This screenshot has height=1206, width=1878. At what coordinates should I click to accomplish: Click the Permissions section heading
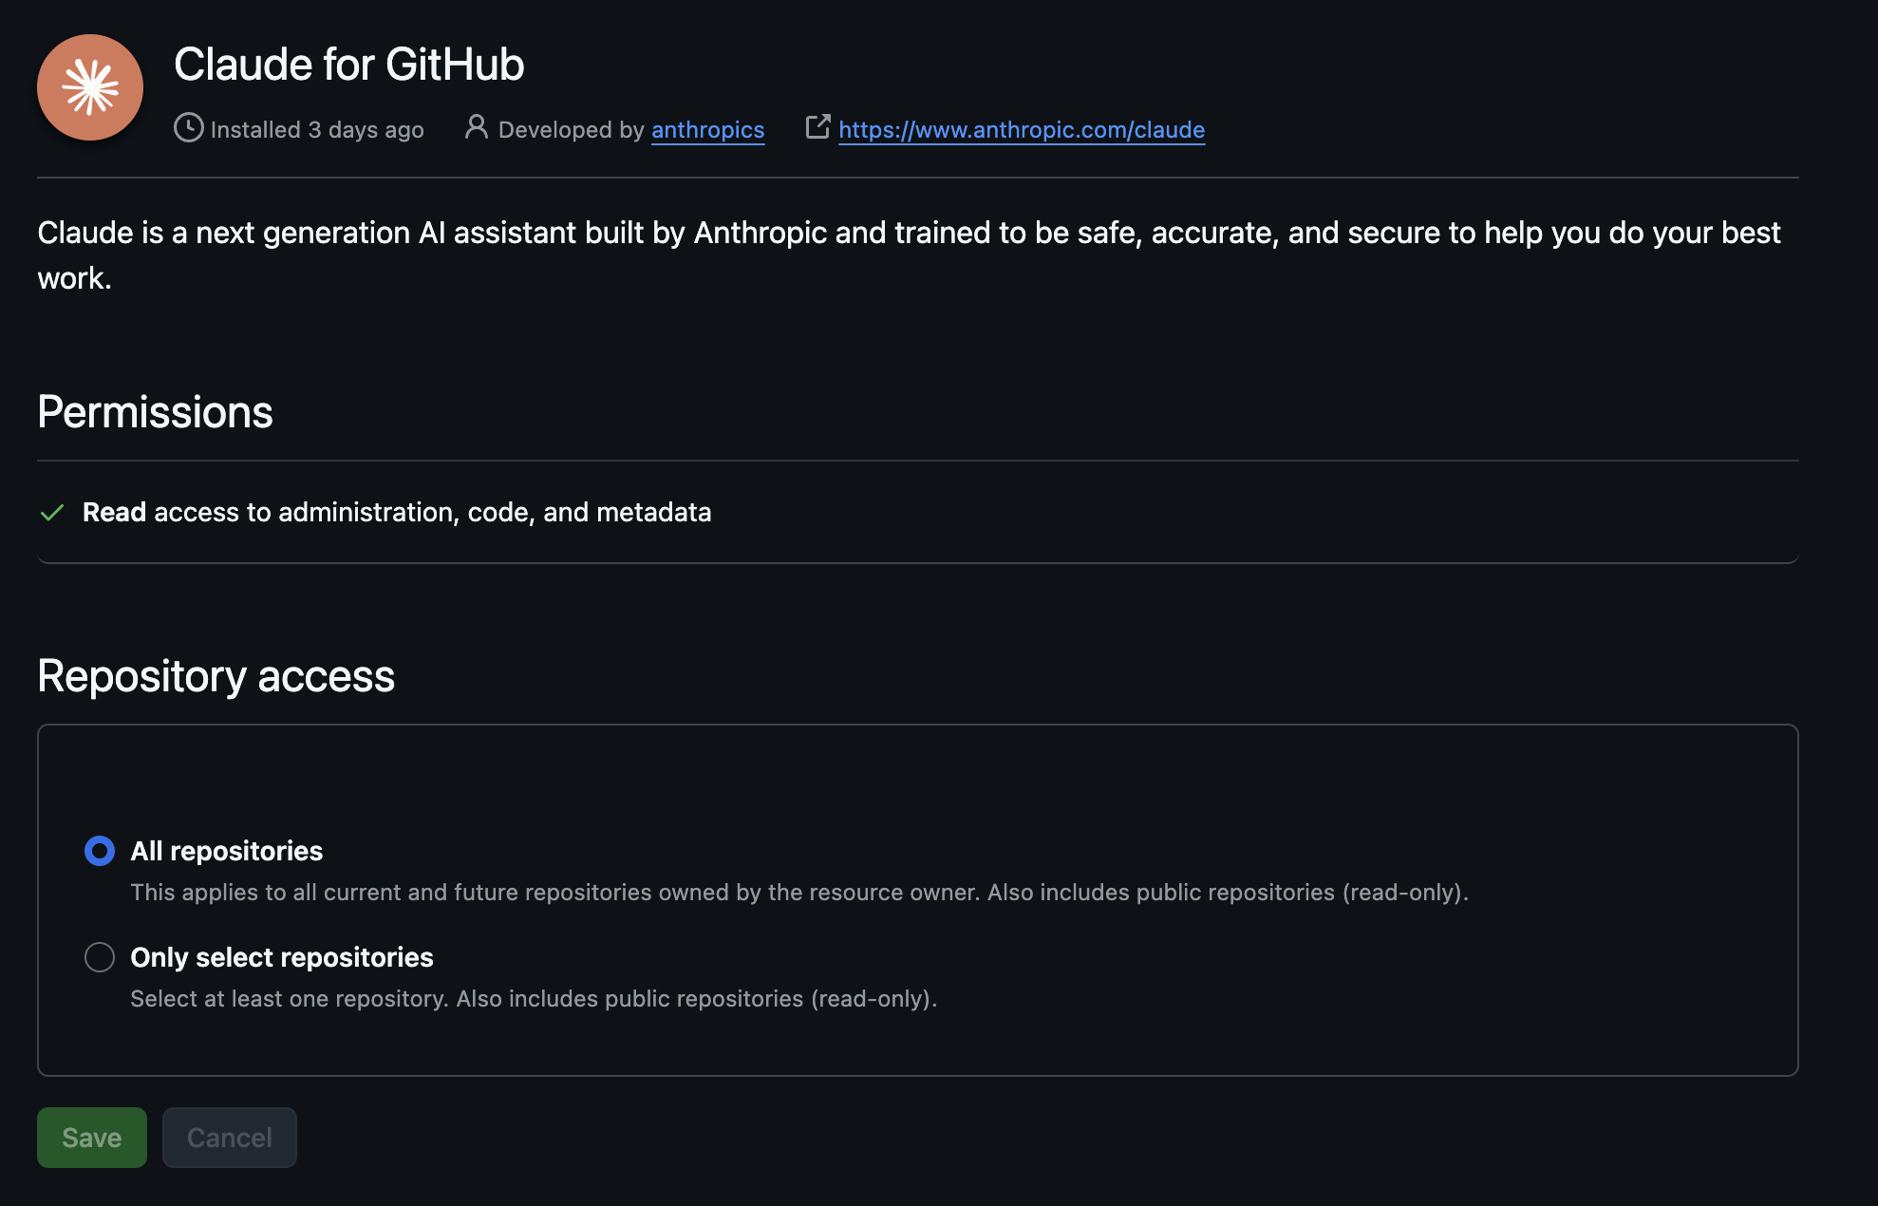[155, 412]
